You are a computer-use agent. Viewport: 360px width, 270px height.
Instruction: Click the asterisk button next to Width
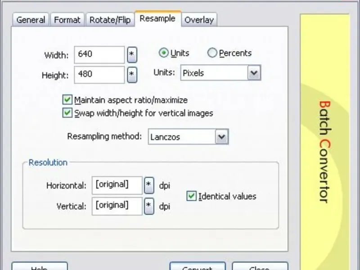132,54
